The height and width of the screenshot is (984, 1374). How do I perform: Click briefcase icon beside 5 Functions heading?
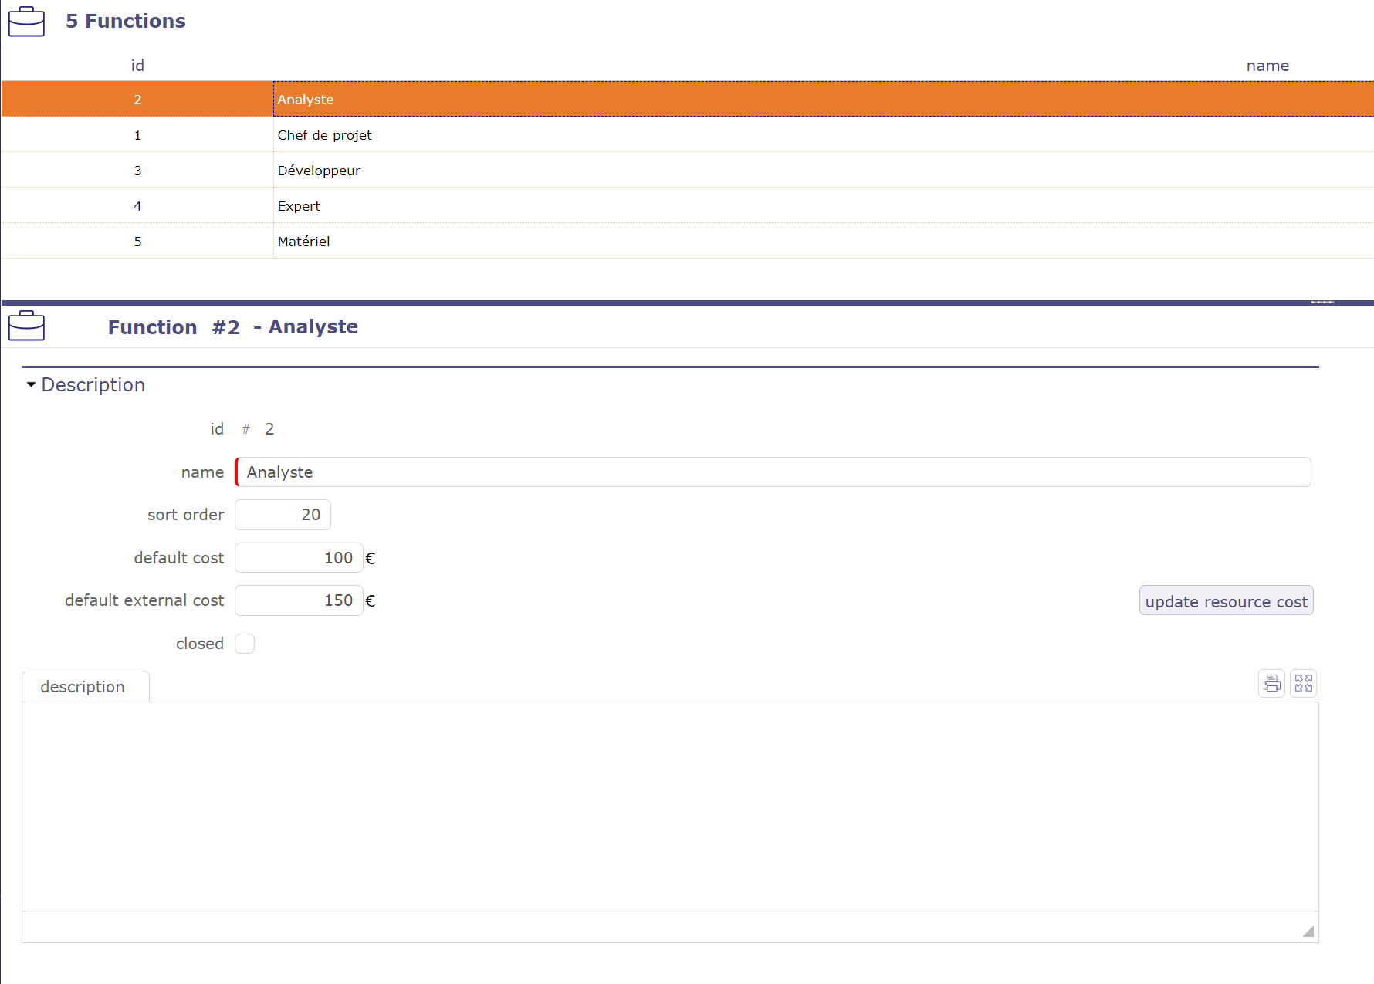point(26,22)
